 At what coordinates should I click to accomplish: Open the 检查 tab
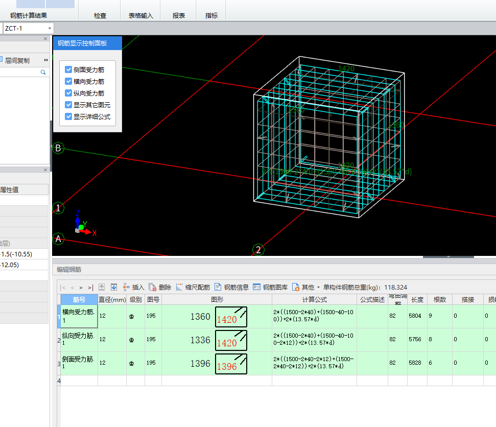coord(100,15)
